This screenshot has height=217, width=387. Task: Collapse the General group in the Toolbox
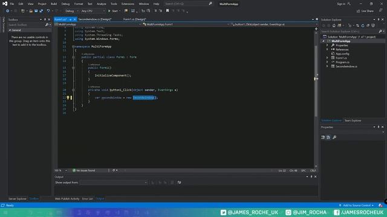10,30
